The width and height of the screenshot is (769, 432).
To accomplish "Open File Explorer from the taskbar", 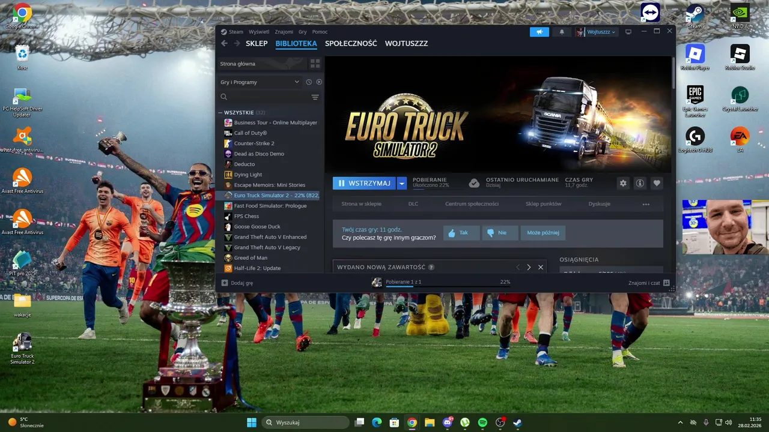I will click(430, 422).
